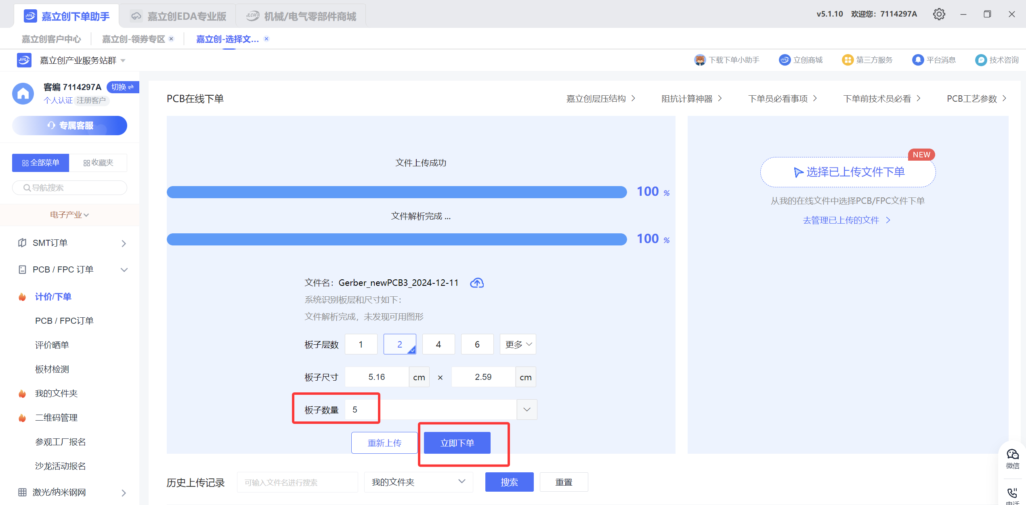The height and width of the screenshot is (505, 1026).
Task: Click 重新上传 button
Action: coord(384,443)
